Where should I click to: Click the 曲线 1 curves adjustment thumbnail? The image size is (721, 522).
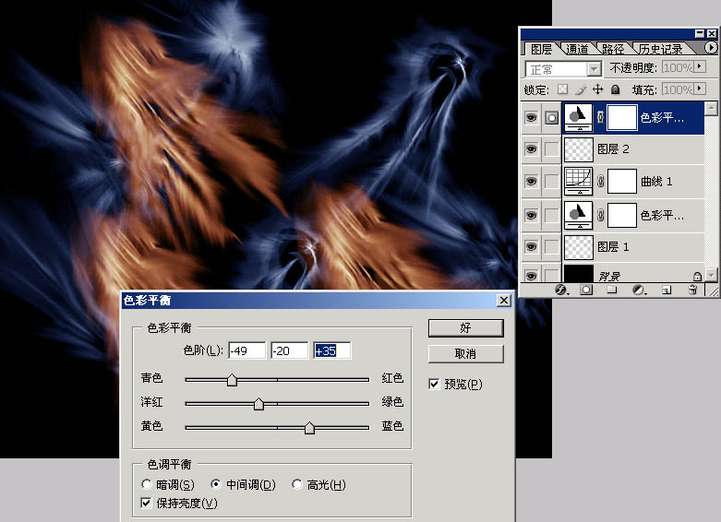point(578,181)
